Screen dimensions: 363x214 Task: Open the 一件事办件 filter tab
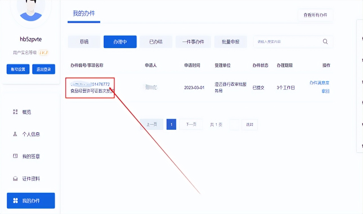pyautogui.click(x=193, y=41)
